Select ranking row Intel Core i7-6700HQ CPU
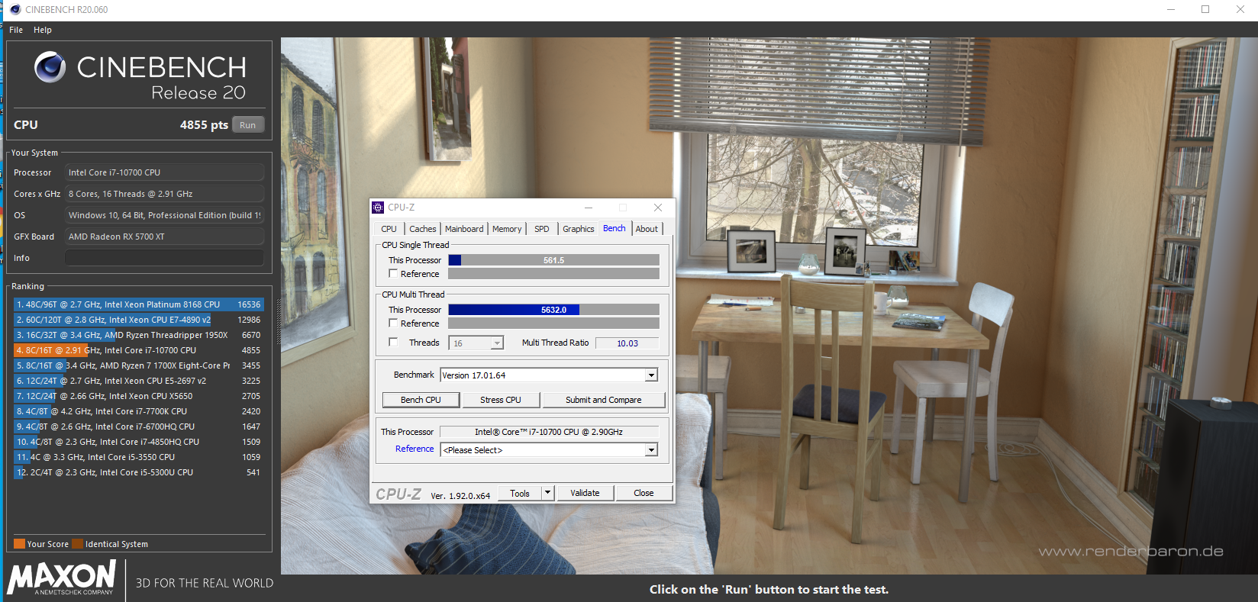The width and height of the screenshot is (1258, 602). (x=138, y=427)
